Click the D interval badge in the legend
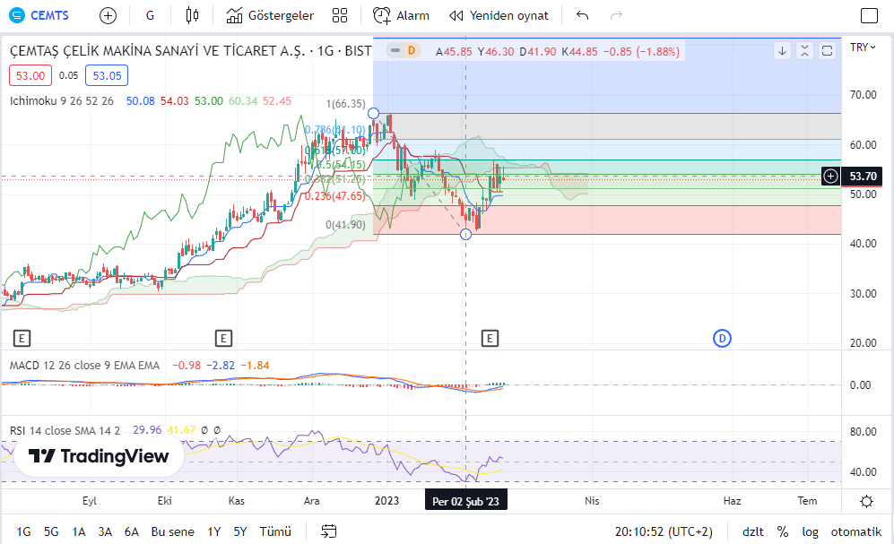This screenshot has height=544, width=894. [x=411, y=51]
